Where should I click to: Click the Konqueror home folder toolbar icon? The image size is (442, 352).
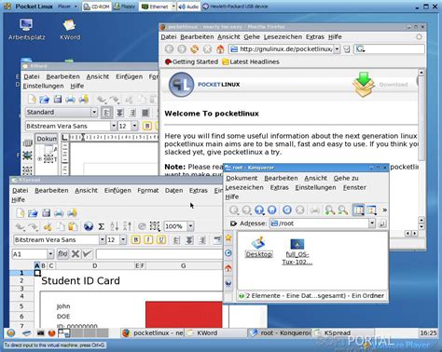pyautogui.click(x=272, y=210)
